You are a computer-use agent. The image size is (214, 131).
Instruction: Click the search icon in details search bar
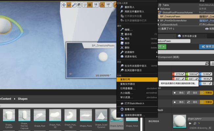[207, 63]
